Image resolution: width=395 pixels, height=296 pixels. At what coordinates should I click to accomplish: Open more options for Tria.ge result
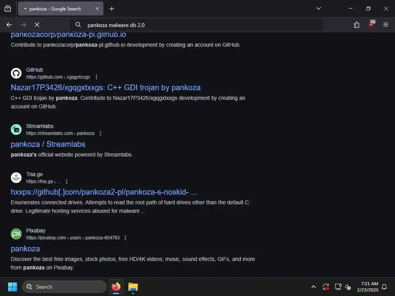[66, 182]
